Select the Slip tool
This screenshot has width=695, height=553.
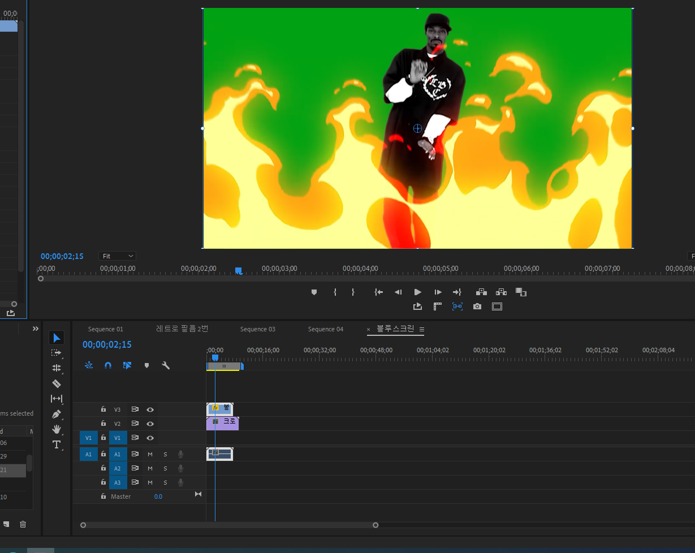click(57, 399)
